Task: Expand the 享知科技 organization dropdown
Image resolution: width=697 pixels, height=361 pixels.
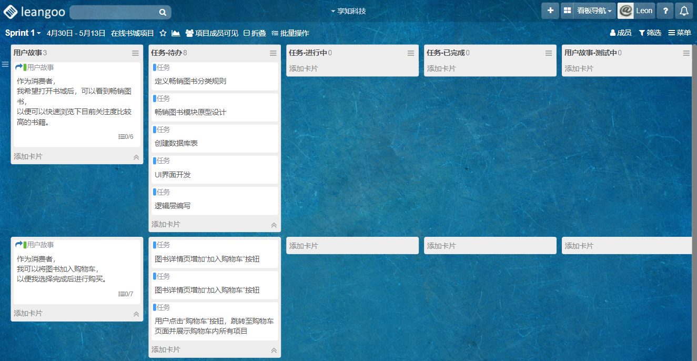Action: click(348, 11)
